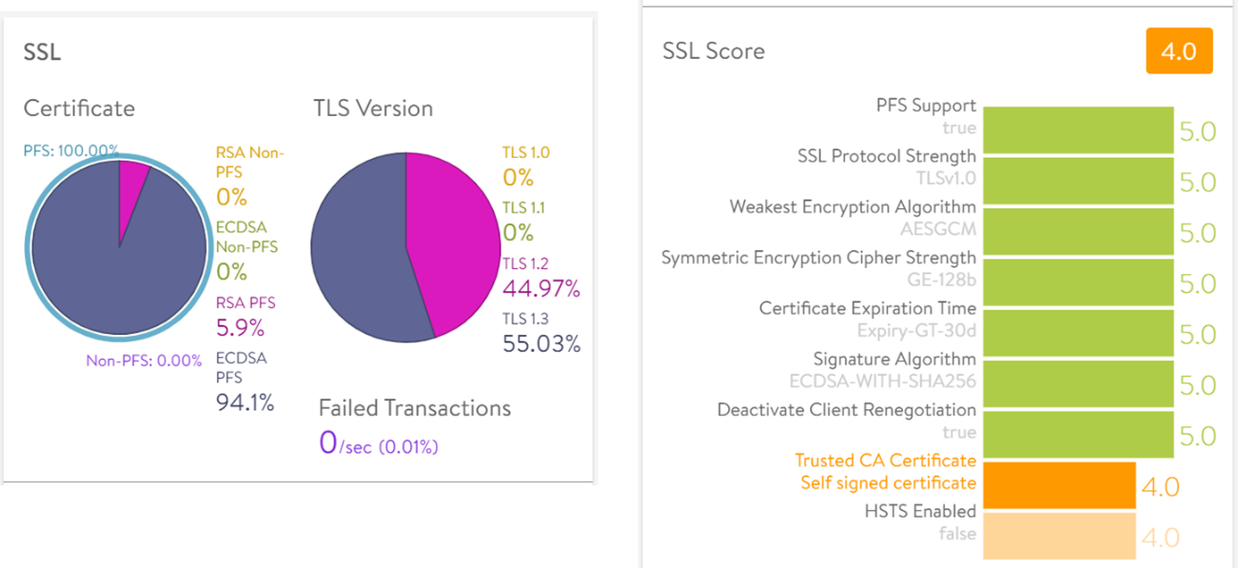This screenshot has width=1238, height=568.
Task: Click the Self signed certificate text
Action: click(888, 482)
